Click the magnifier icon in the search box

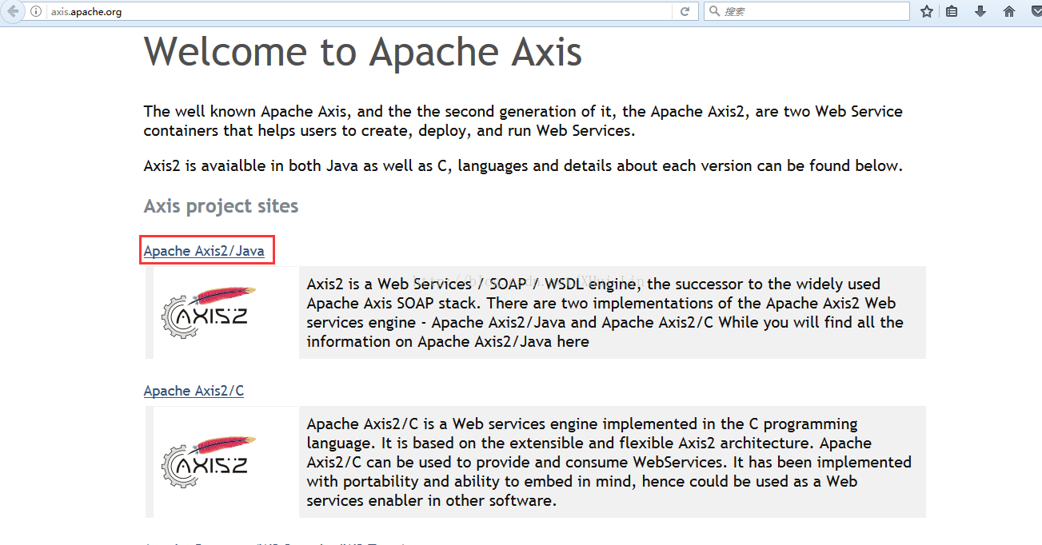click(714, 12)
